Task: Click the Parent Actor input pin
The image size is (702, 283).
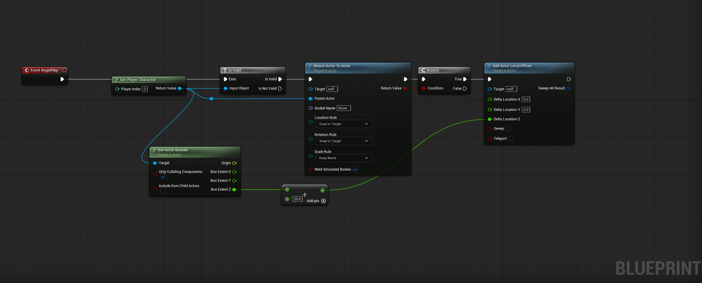Action: pyautogui.click(x=311, y=99)
